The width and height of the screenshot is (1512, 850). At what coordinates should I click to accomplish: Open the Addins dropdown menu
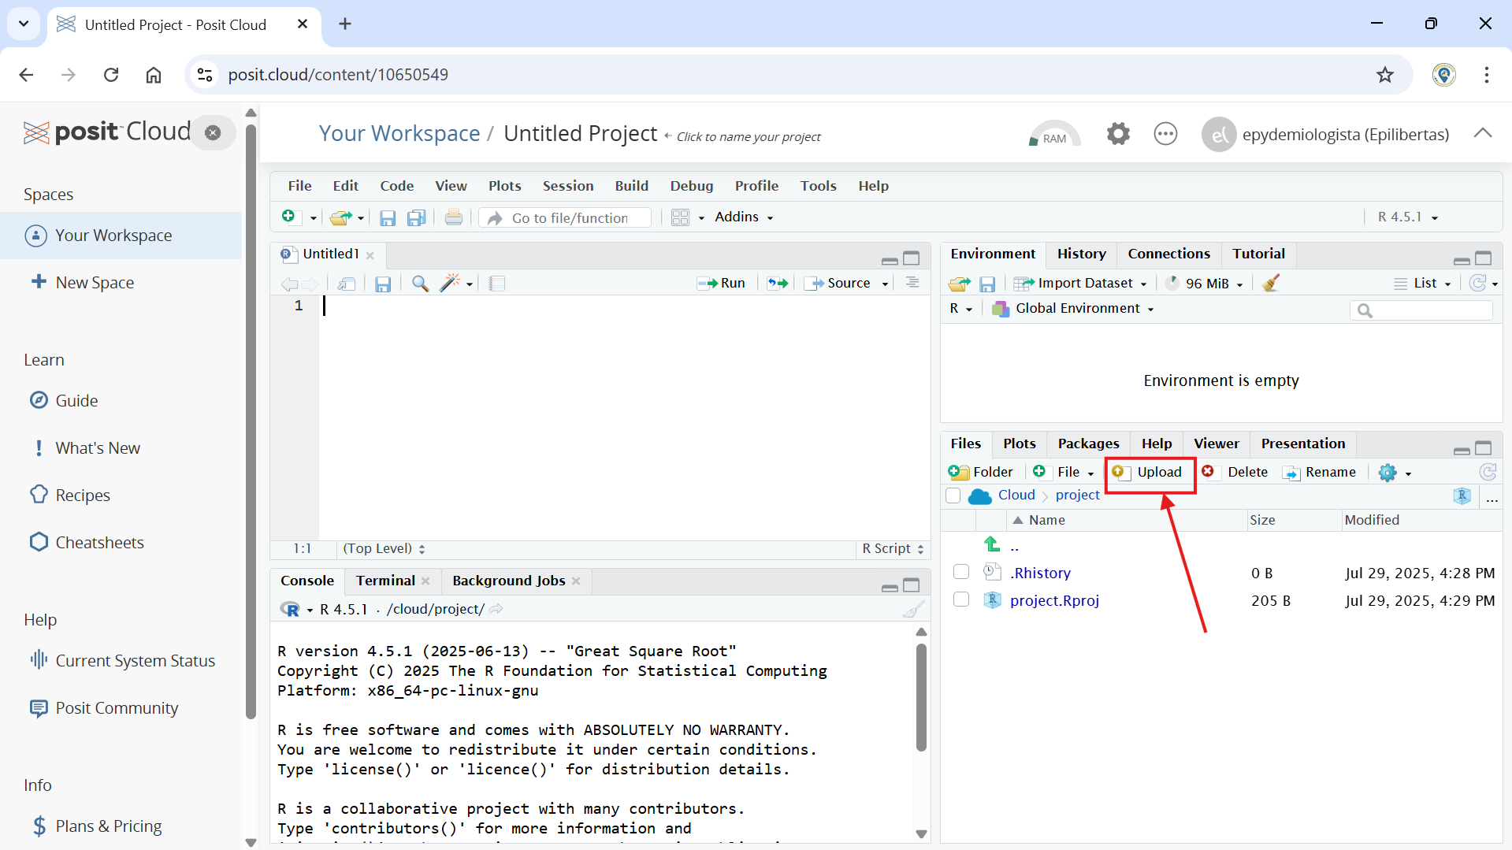[x=744, y=217]
